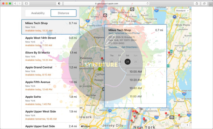Open the Standard map type dropdown
The height and width of the screenshot is (129, 213).
182,10
